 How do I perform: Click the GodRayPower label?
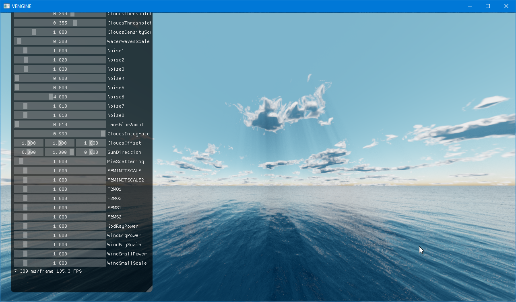click(123, 226)
